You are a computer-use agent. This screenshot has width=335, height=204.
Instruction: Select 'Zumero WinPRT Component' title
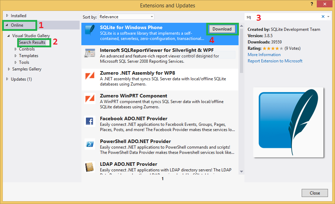coord(134,96)
